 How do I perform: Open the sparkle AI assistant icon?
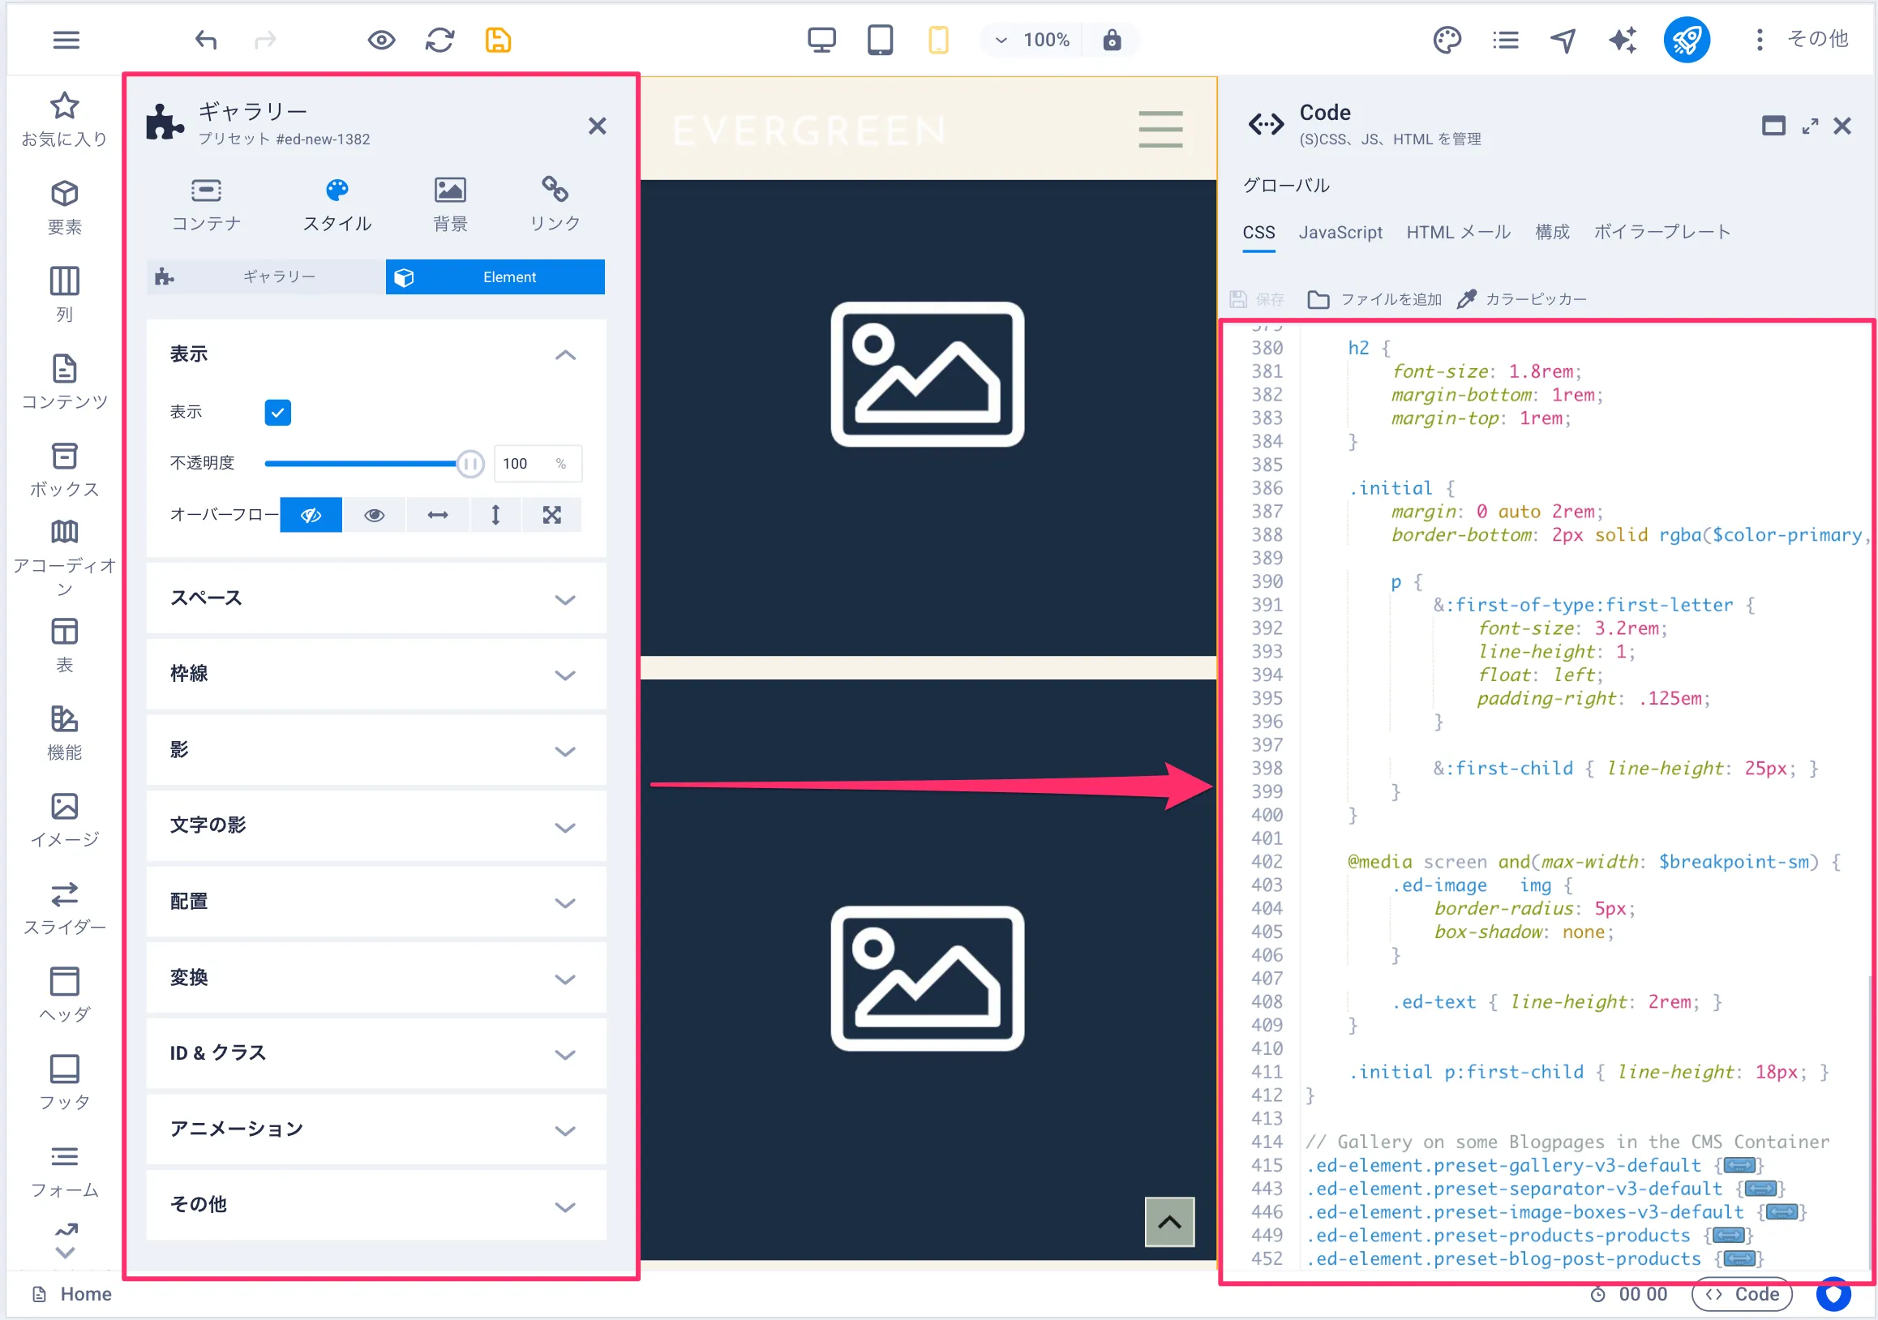[x=1623, y=40]
